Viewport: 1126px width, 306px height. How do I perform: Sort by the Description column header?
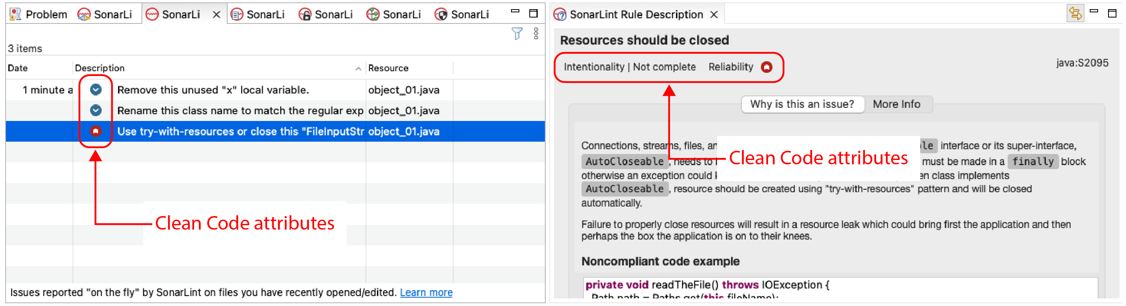click(100, 68)
